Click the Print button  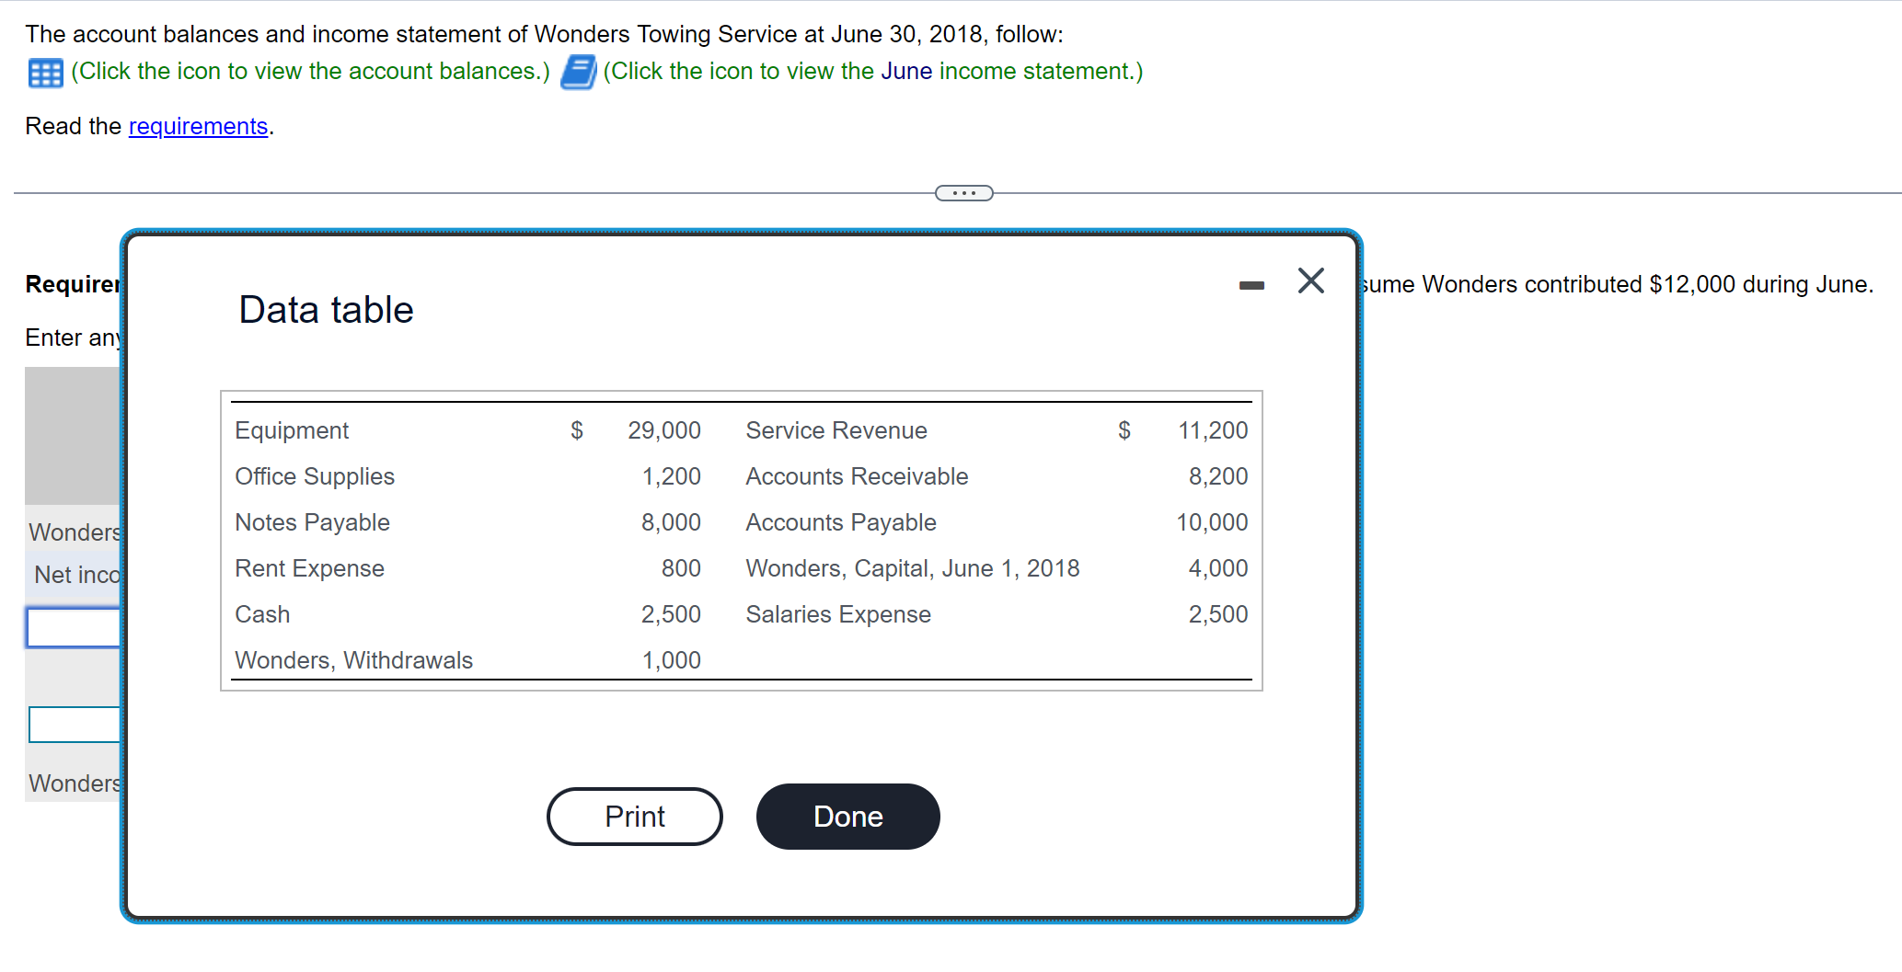(x=634, y=816)
